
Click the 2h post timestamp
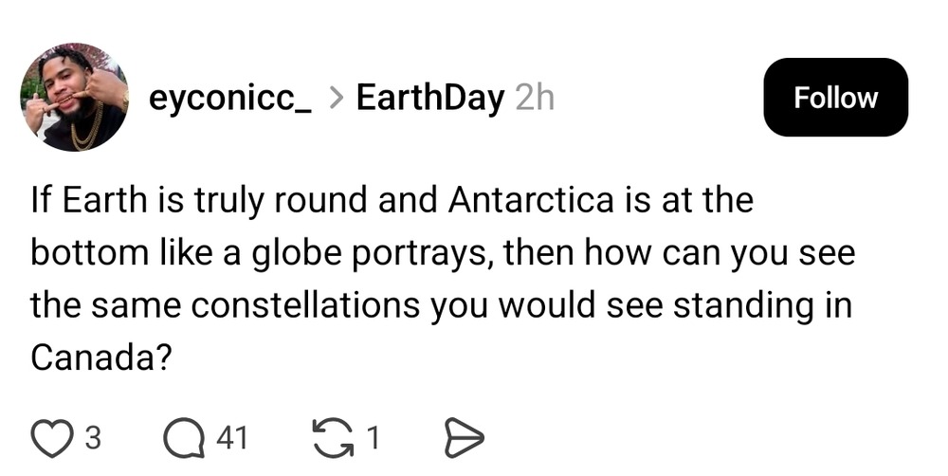[534, 98]
